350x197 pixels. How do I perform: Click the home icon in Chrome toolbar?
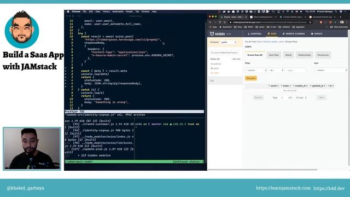pos(225,22)
